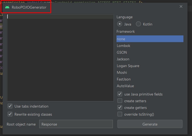Choose Lombok framework
This screenshot has height=136, width=192.
tap(150, 46)
